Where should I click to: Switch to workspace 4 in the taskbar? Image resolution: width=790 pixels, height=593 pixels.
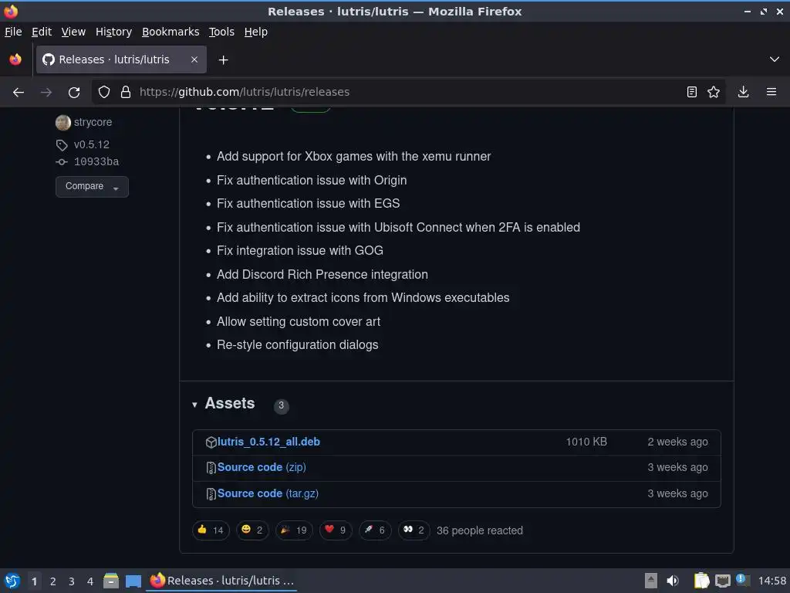[x=90, y=581]
